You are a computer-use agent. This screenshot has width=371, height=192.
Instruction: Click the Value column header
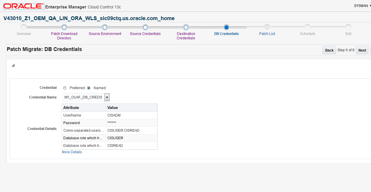click(131, 108)
